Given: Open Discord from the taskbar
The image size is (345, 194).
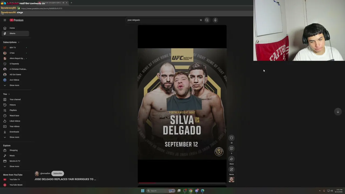Looking at the screenshot, I should tap(197, 191).
